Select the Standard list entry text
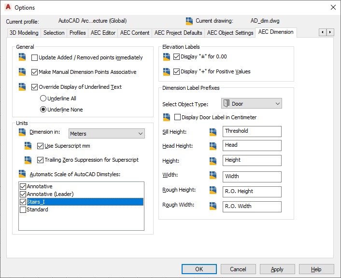Image resolution: width=341 pixels, height=278 pixels. pyautogui.click(x=37, y=209)
